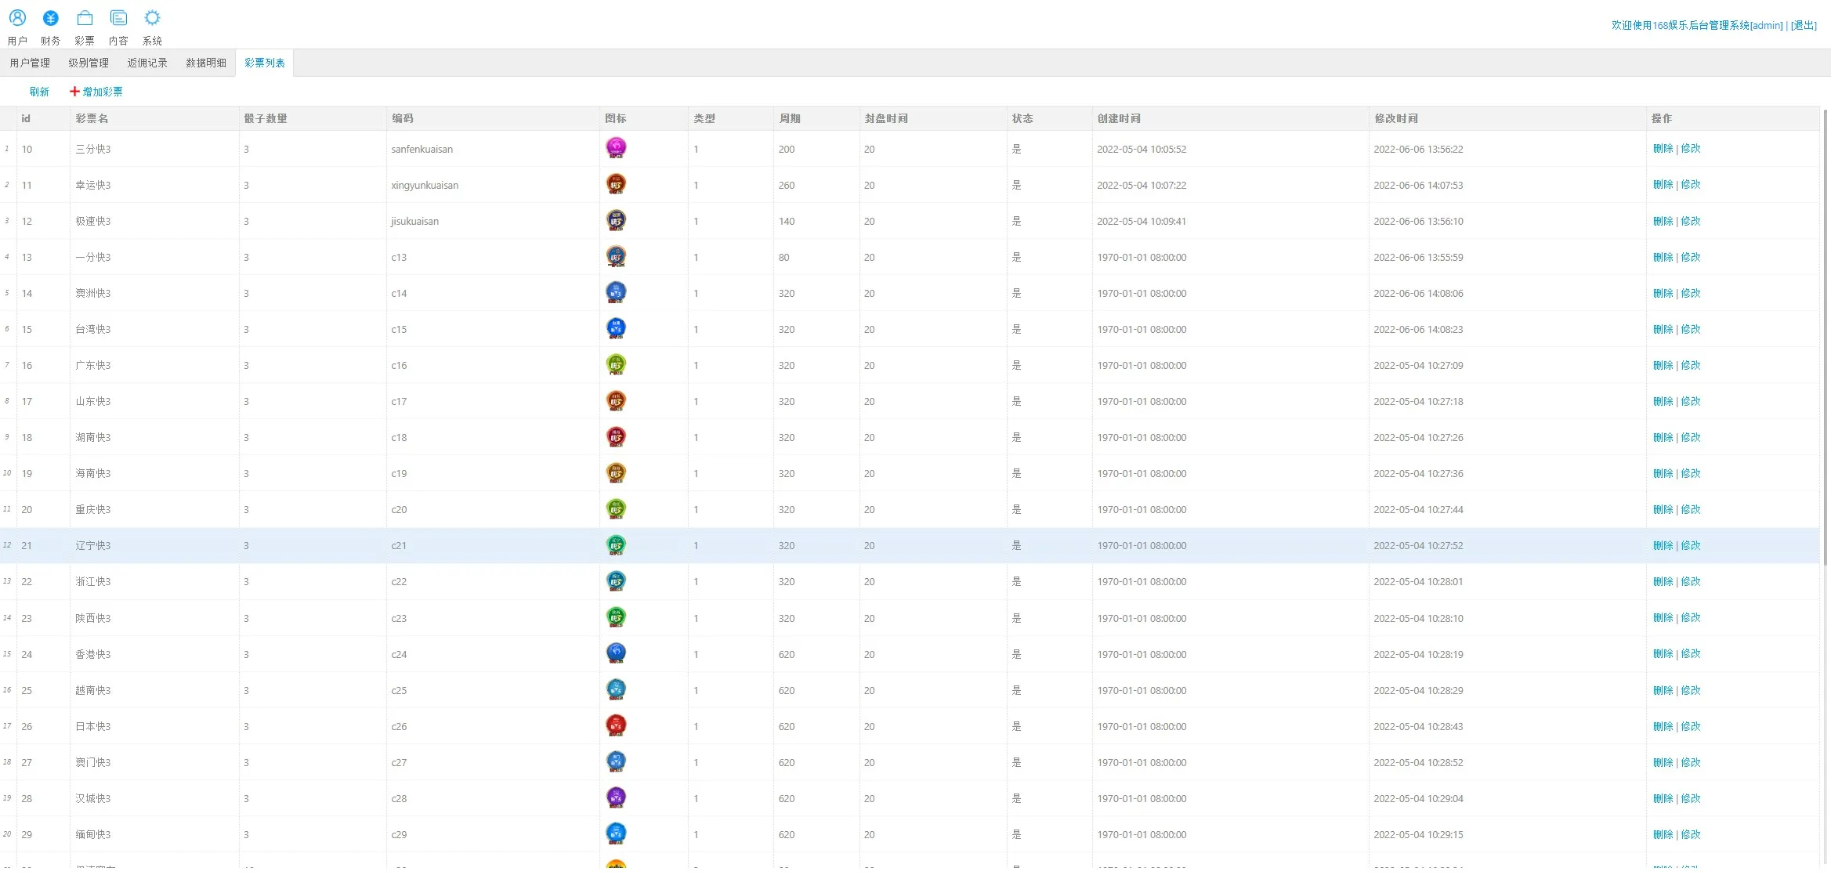Click 修改 for the 辽宁快3 row
This screenshot has height=893, width=1831.
coord(1691,545)
